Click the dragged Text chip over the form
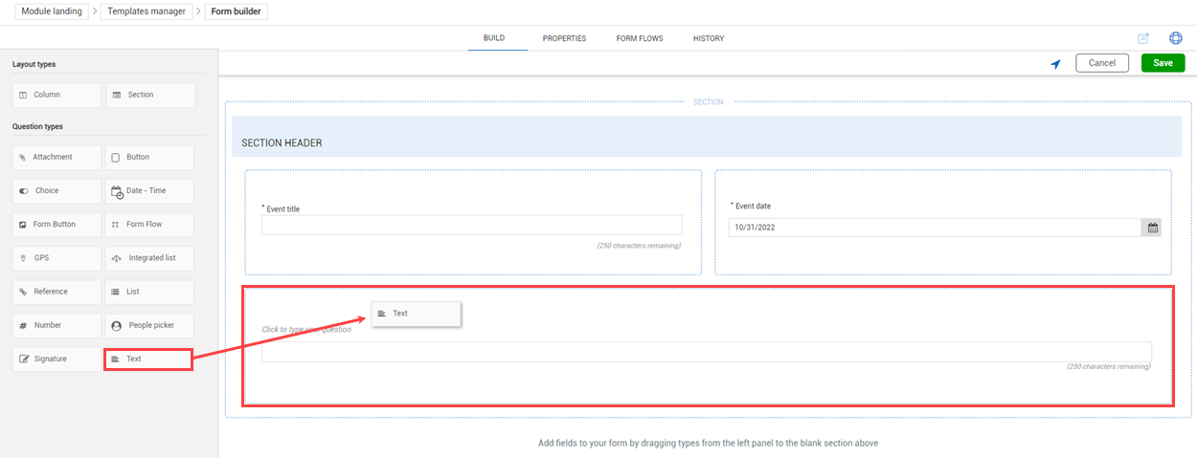1197x458 pixels. coord(417,314)
